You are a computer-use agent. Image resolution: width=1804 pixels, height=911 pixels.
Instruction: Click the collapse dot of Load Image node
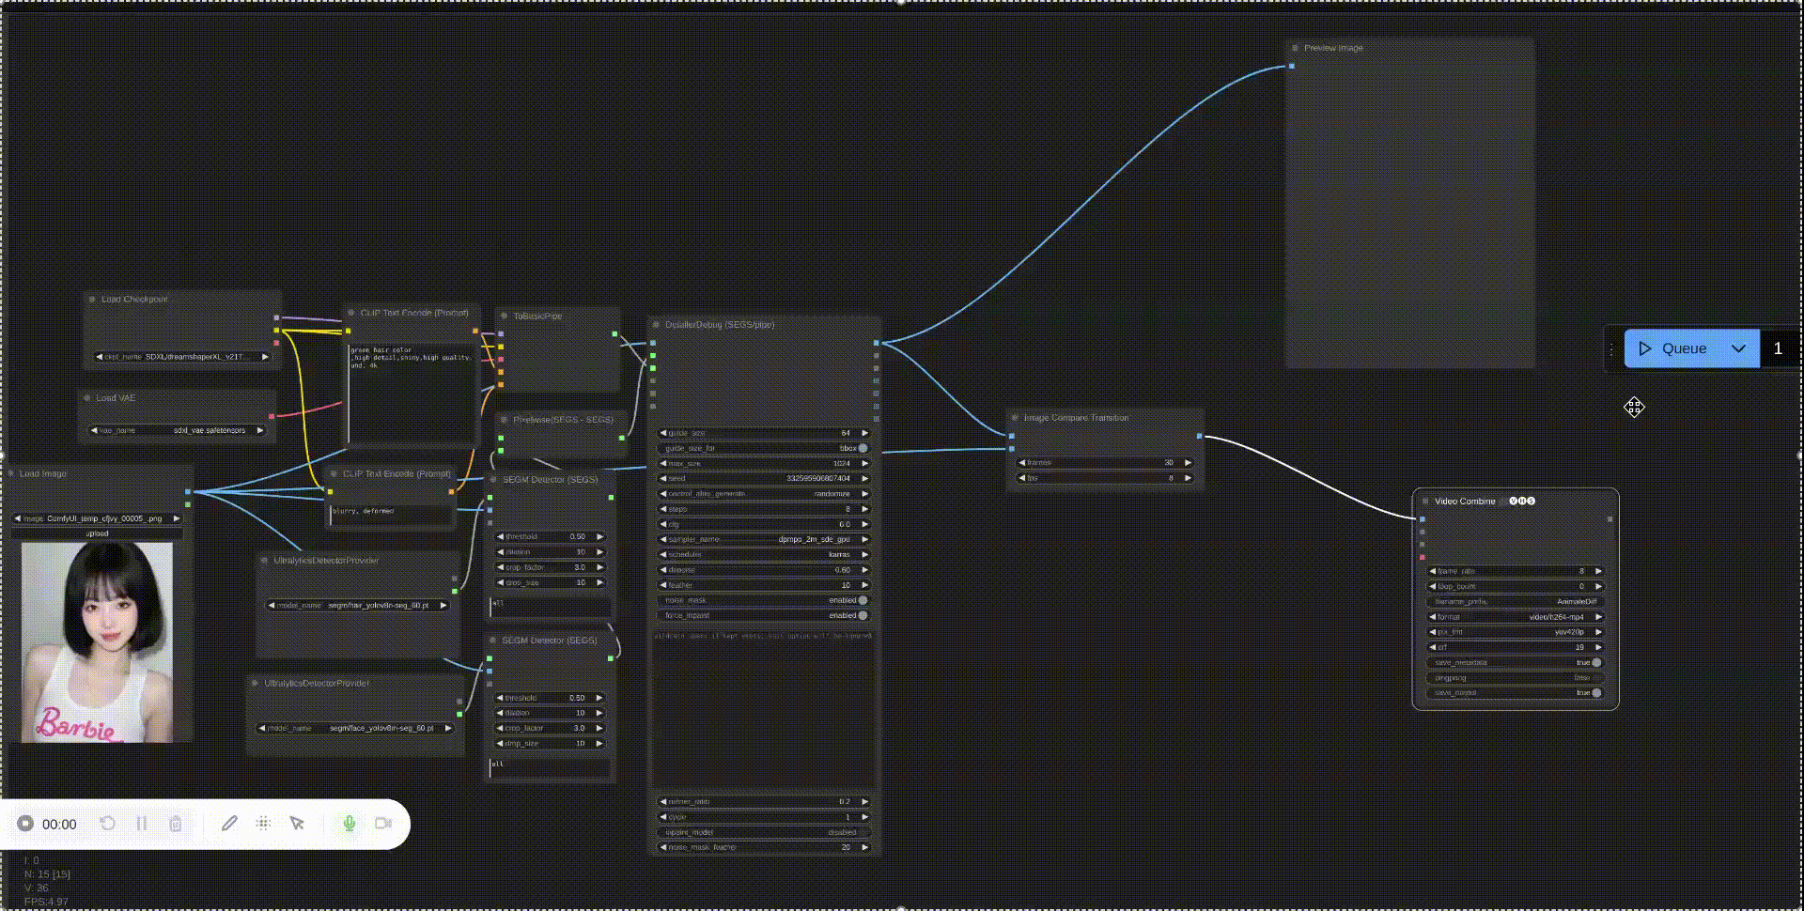click(x=10, y=474)
